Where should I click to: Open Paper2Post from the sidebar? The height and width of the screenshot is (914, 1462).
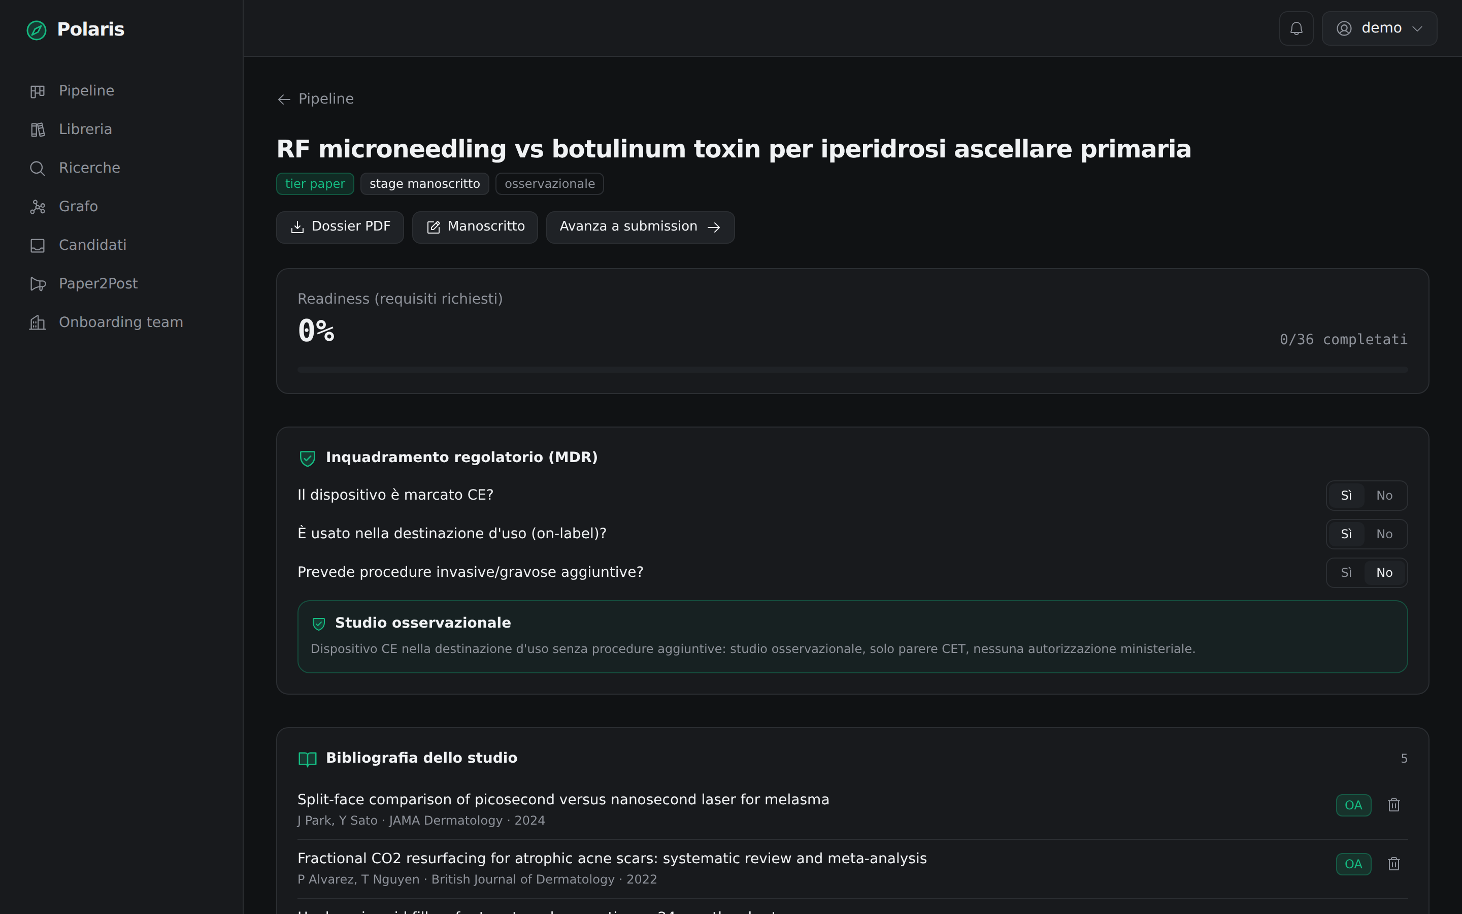[x=121, y=284]
